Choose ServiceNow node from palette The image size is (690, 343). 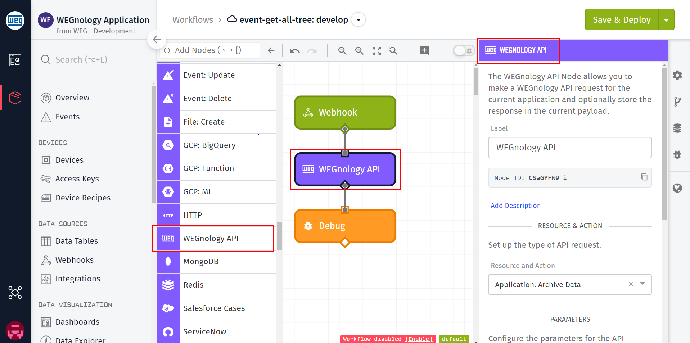pos(216,331)
